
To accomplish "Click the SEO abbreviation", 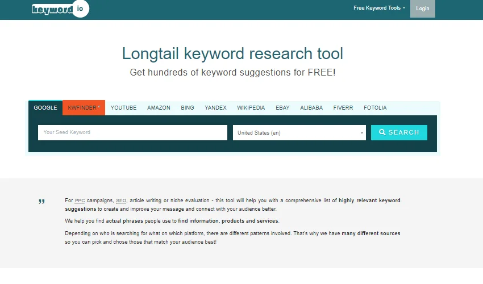I will pos(121,201).
